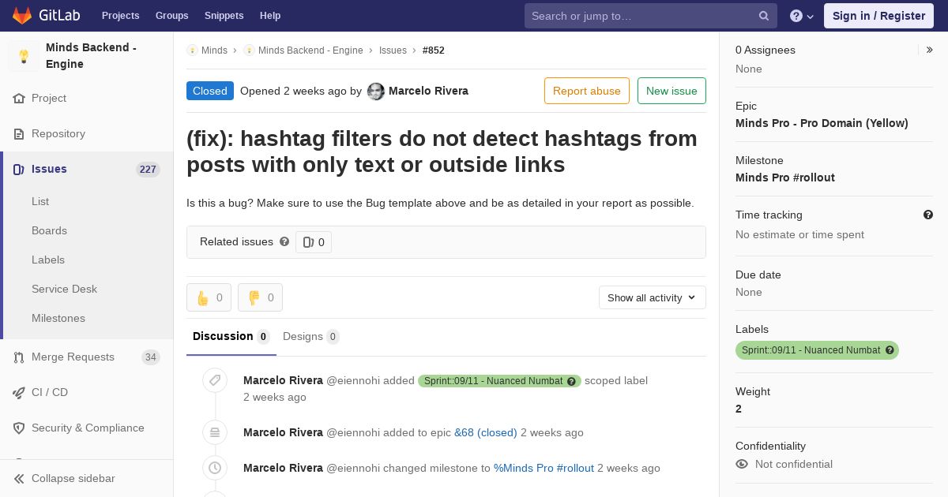This screenshot has height=497, width=948.
Task: Click the label activity tag icon
Action: (x=215, y=381)
